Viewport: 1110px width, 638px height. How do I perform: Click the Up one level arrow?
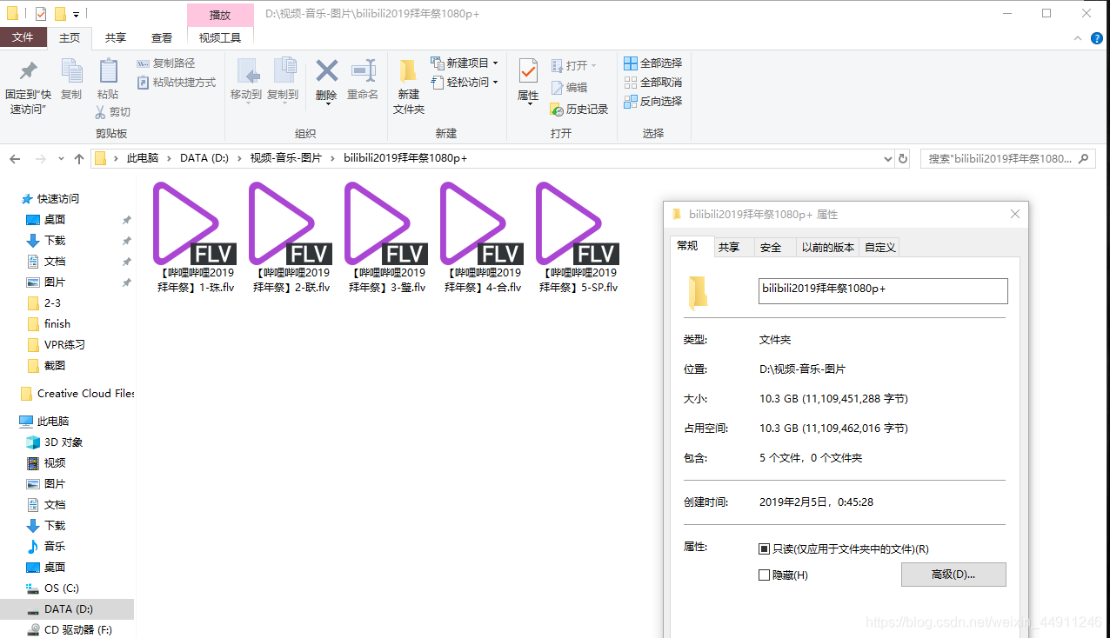[79, 159]
